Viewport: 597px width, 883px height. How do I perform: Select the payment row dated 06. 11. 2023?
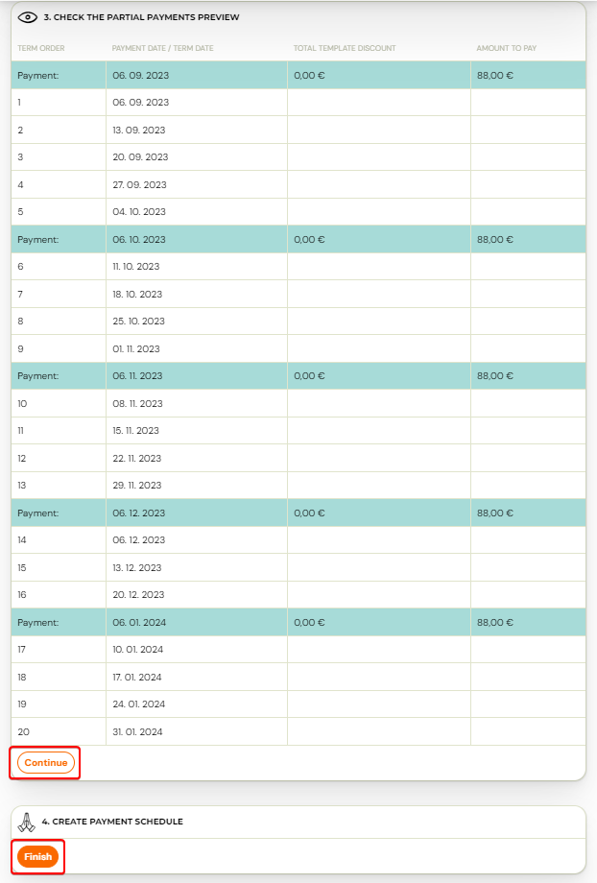click(298, 375)
